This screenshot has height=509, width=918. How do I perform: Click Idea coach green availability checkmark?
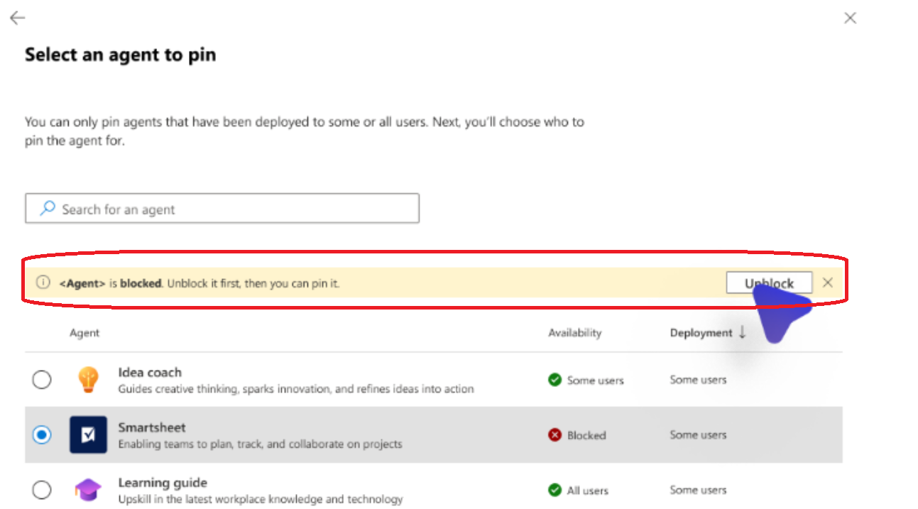(x=555, y=381)
